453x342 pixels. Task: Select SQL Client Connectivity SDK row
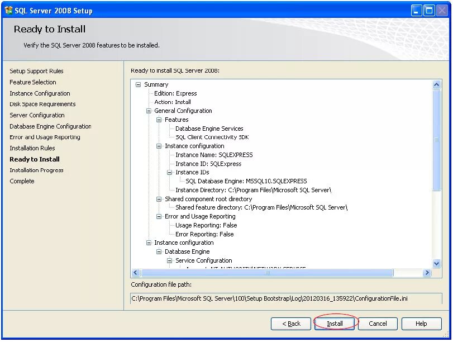(212, 137)
